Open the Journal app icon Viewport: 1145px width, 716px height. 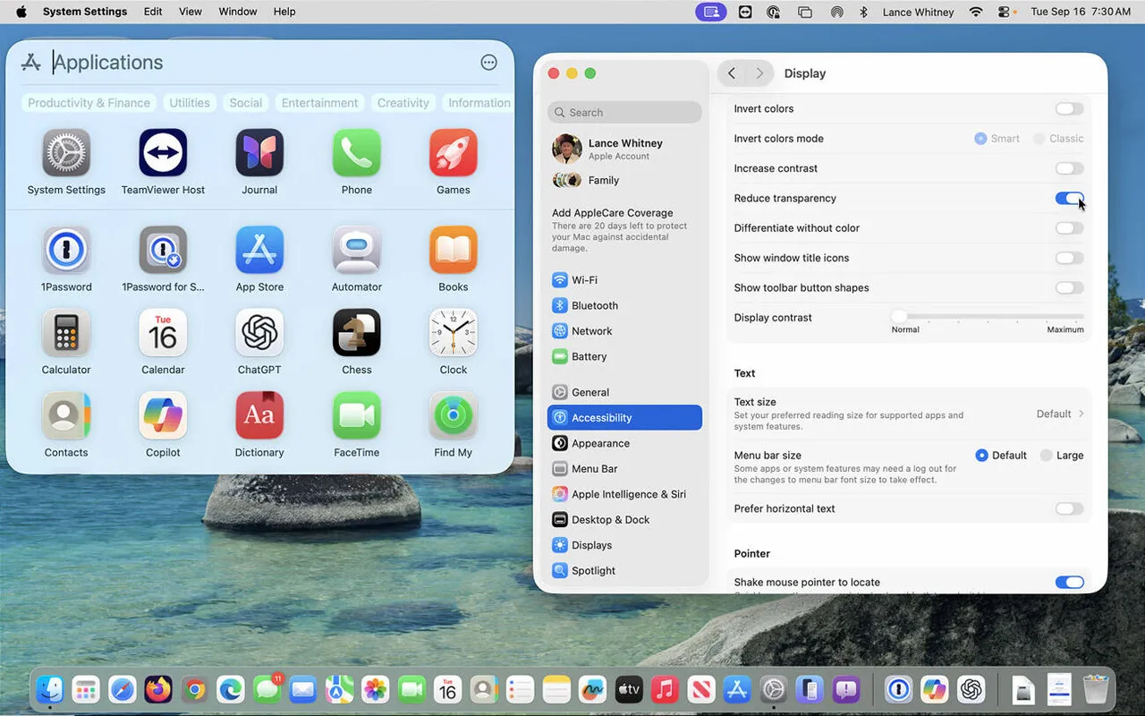(x=259, y=153)
